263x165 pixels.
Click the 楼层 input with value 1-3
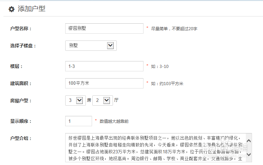[x=104, y=66]
